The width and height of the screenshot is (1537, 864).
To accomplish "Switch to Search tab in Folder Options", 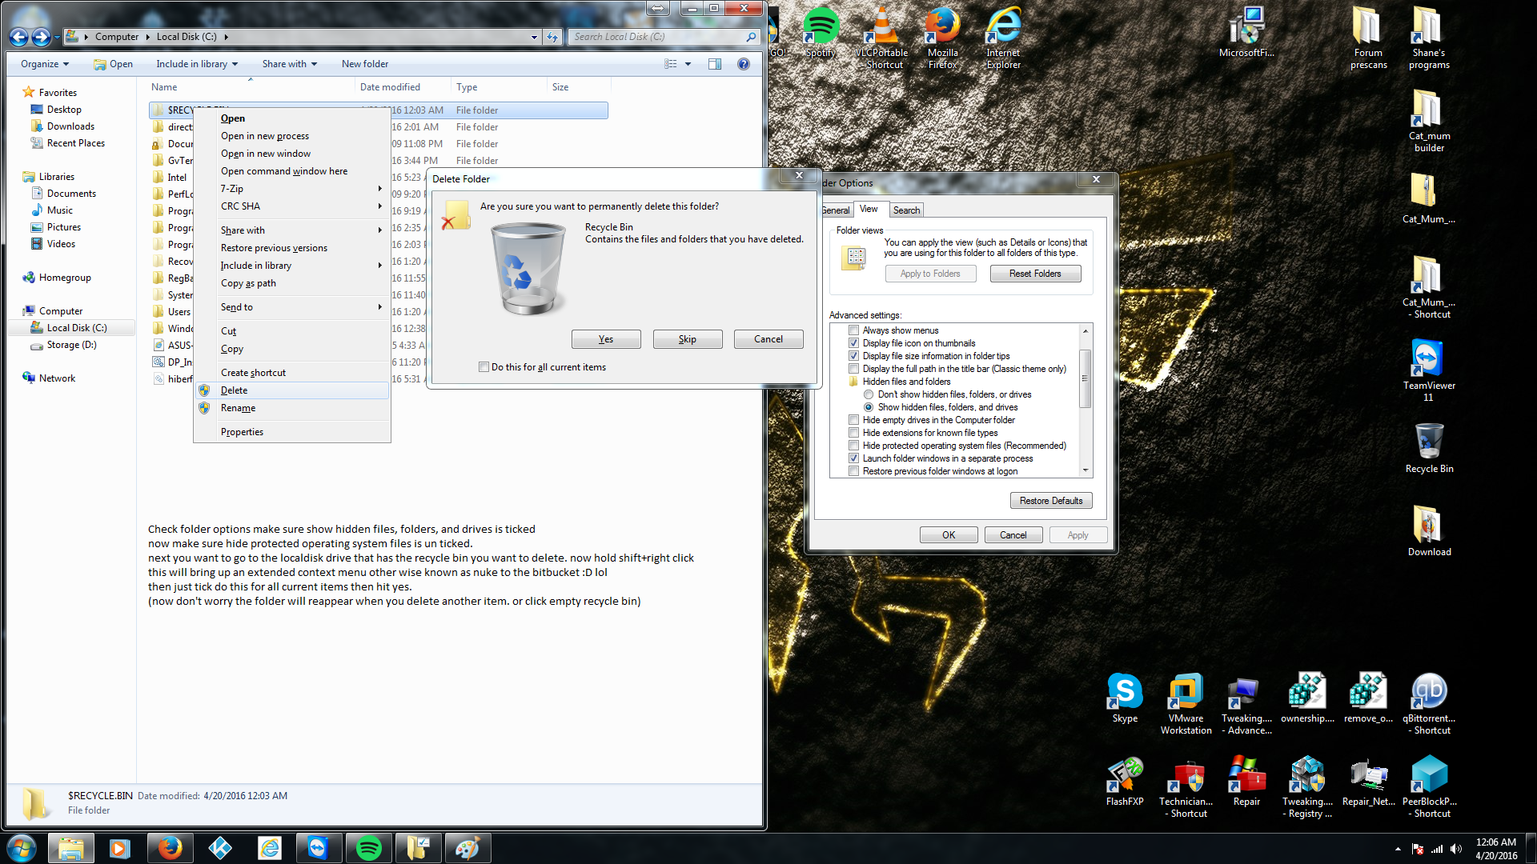I will [x=906, y=210].
